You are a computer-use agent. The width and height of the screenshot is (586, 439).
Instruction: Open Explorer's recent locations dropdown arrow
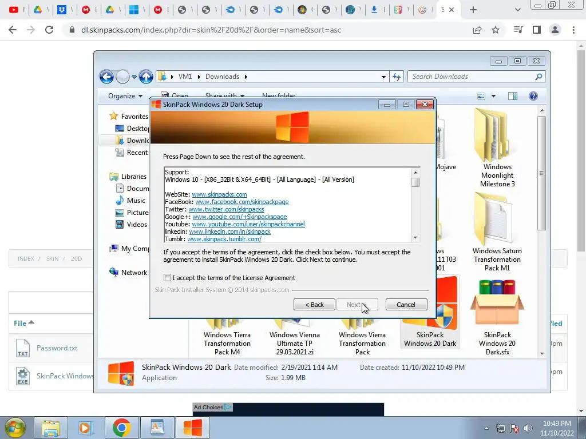(134, 77)
